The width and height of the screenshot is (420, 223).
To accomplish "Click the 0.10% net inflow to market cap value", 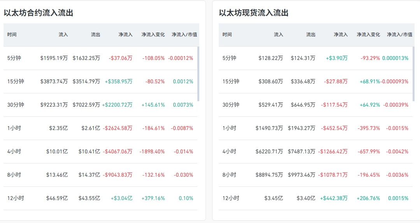I will coord(186,198).
